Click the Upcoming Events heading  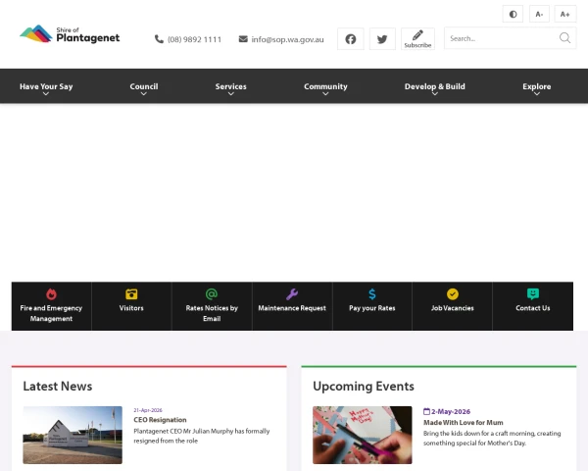[364, 386]
